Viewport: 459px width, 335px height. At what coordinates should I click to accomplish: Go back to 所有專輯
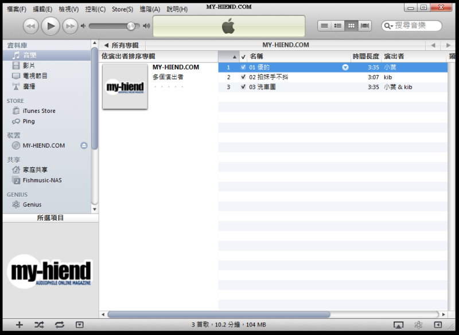(x=121, y=45)
